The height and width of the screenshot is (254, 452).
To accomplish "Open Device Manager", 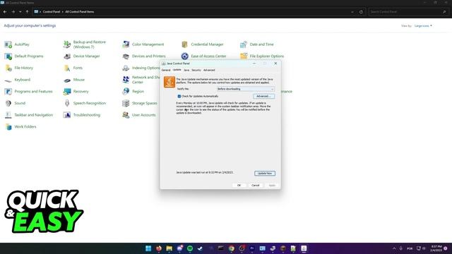I will (82, 56).
